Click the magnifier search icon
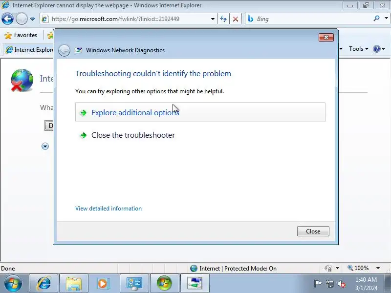Viewport: 391px width, 293px height. (376, 19)
